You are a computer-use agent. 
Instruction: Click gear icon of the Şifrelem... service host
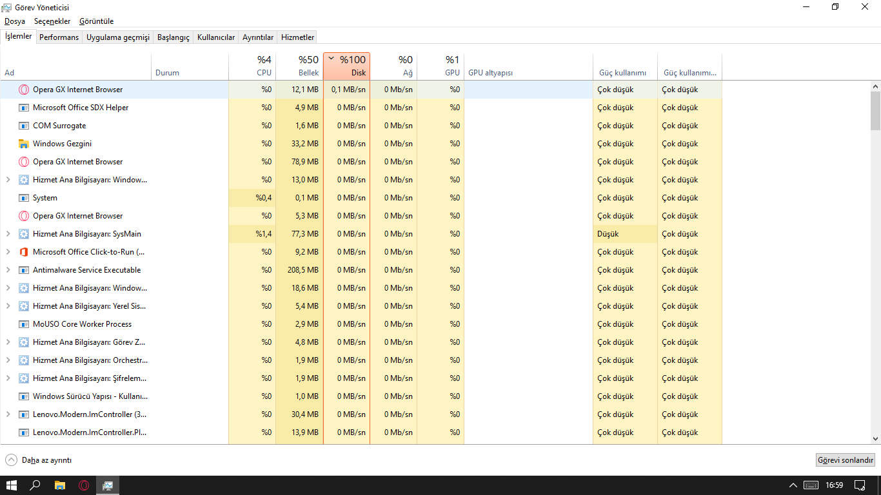[x=24, y=378]
